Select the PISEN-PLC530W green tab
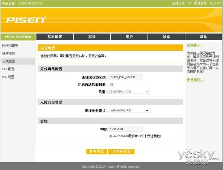 click(18, 37)
